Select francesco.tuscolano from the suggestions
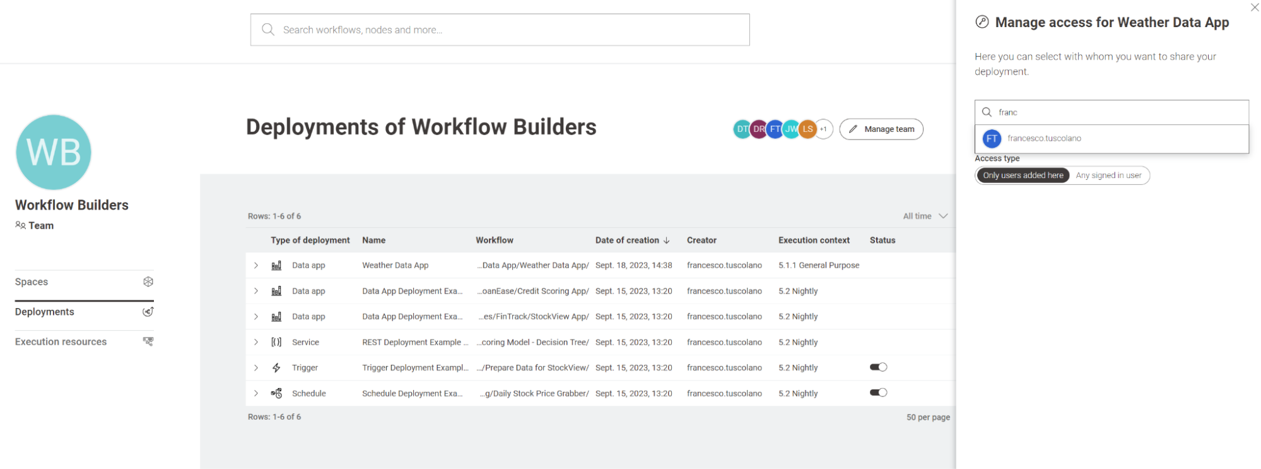 pos(1044,138)
